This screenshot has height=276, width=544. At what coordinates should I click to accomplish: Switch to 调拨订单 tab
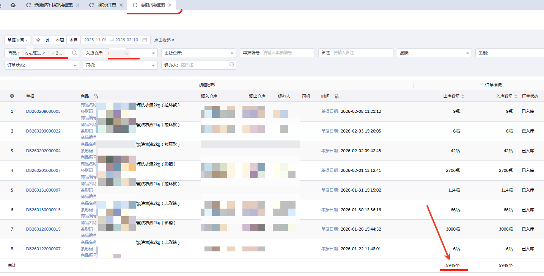point(107,5)
